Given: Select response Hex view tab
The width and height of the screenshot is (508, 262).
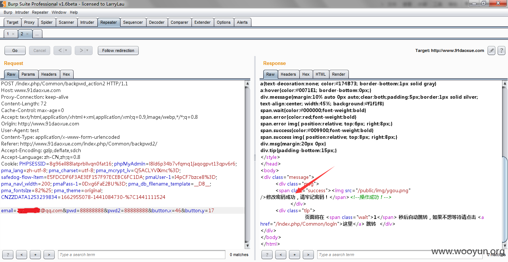Looking at the screenshot, I should point(306,74).
